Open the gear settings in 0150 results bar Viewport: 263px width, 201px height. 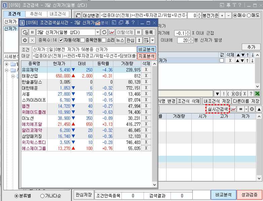pos(252,109)
